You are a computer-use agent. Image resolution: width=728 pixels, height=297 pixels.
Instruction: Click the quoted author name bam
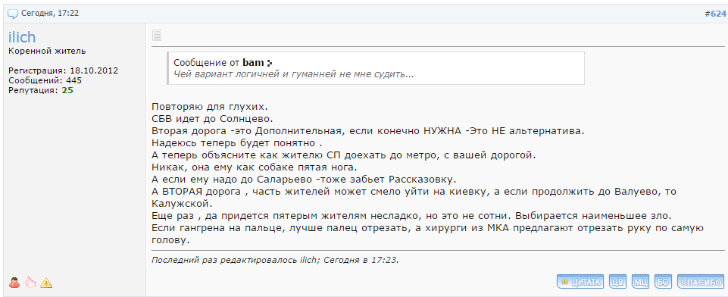254,63
